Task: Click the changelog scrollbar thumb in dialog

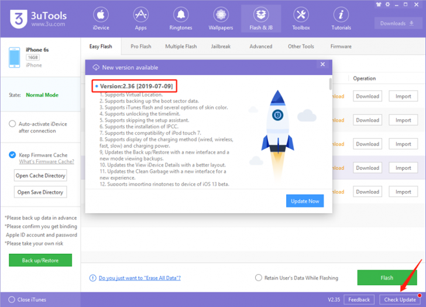Action: tap(331, 84)
